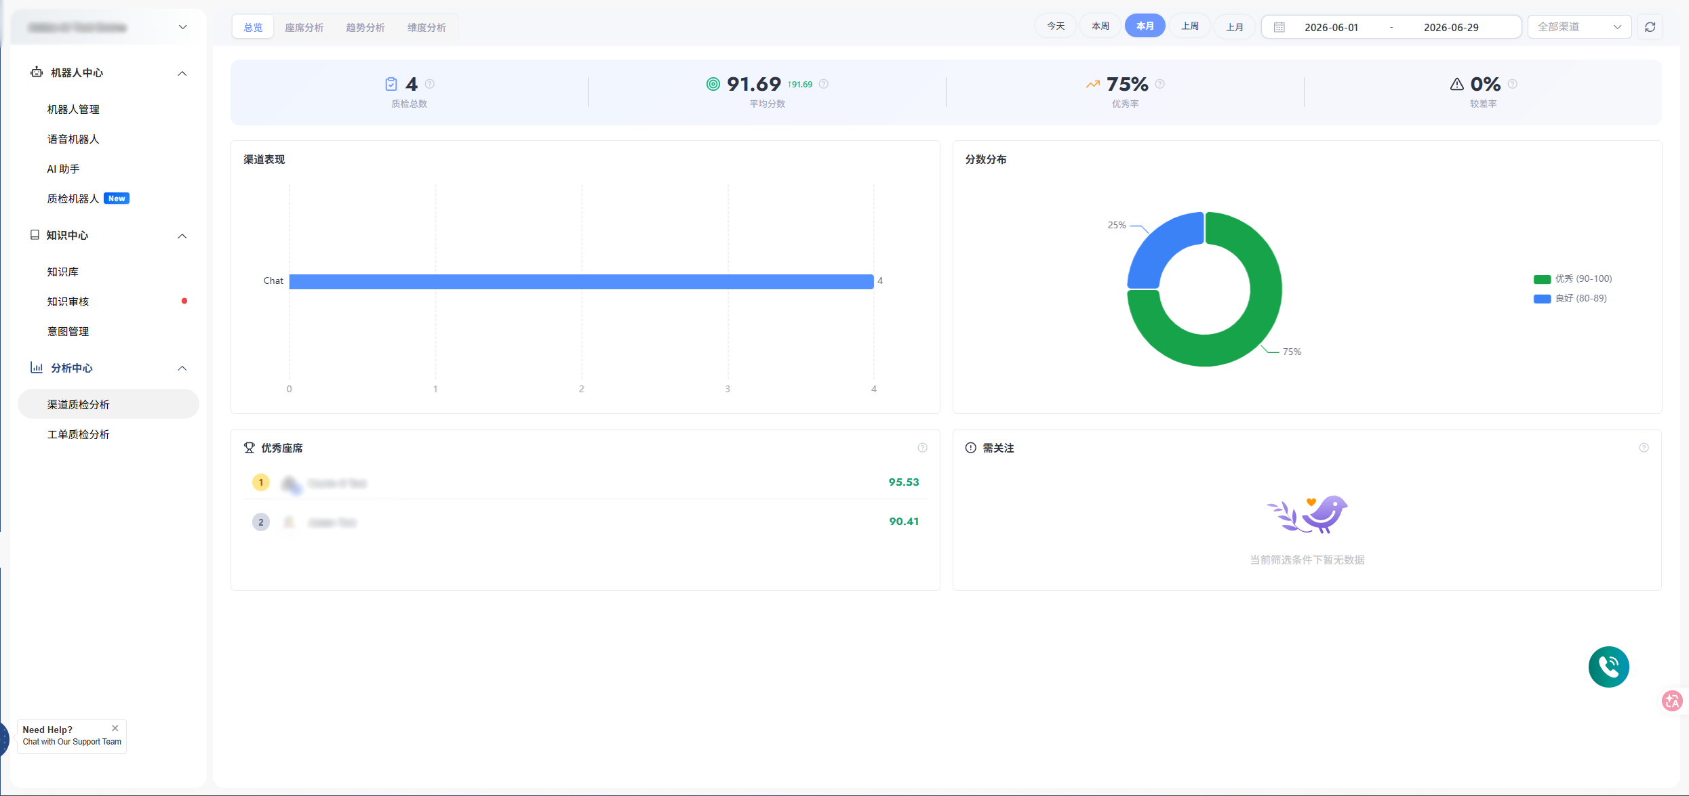This screenshot has height=796, width=1689.
Task: Collapse the 分析中心 menu section
Action: pyautogui.click(x=182, y=369)
